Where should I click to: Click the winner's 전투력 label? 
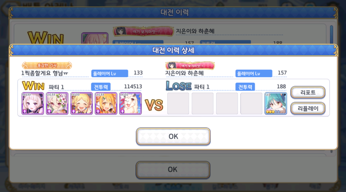point(101,87)
